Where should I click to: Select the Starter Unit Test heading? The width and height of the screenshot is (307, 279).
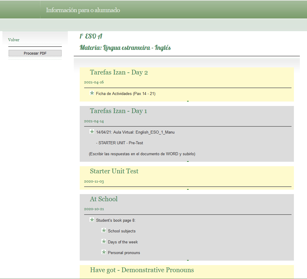tap(114, 171)
